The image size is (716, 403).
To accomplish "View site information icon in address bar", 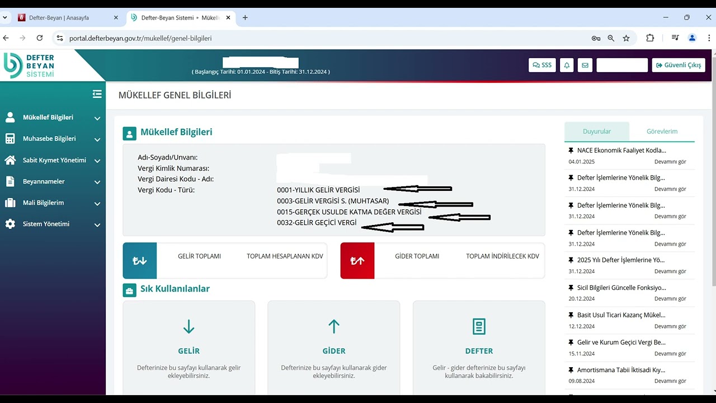I will pyautogui.click(x=60, y=38).
